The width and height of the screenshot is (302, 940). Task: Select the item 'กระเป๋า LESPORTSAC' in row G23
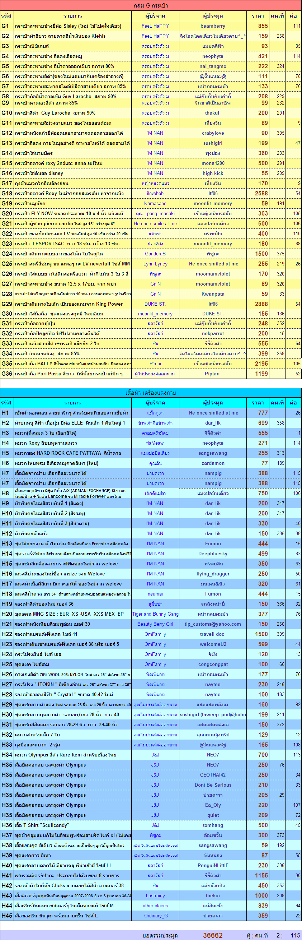[x=67, y=244]
